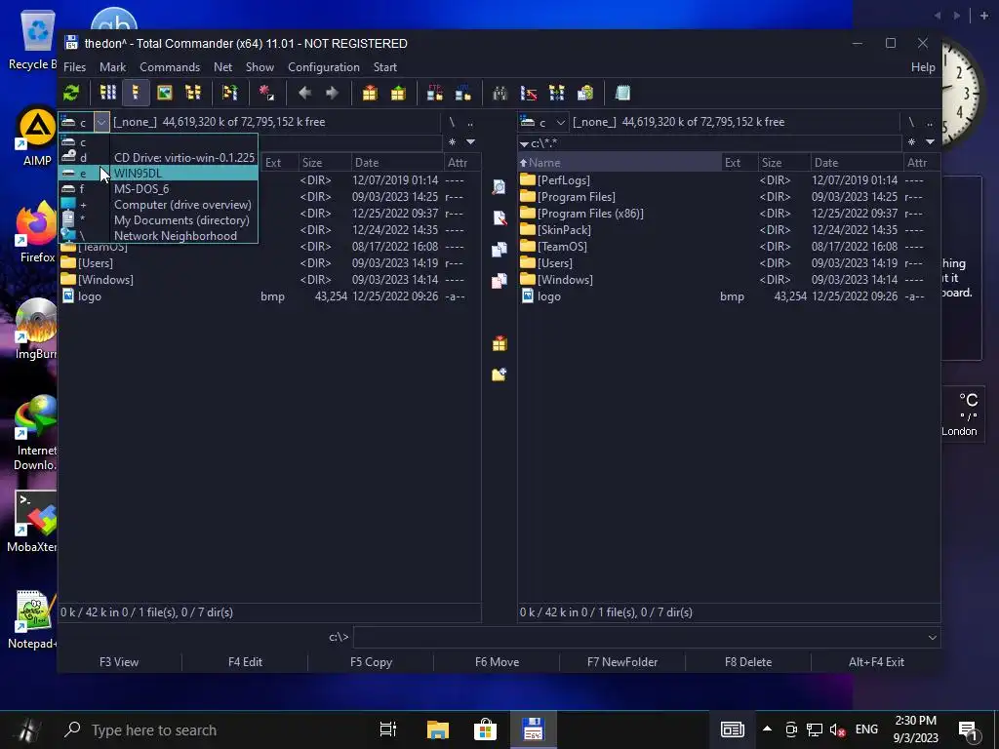Open the Start menu of Total Commander
Screen dimensions: 999x749
(384, 67)
